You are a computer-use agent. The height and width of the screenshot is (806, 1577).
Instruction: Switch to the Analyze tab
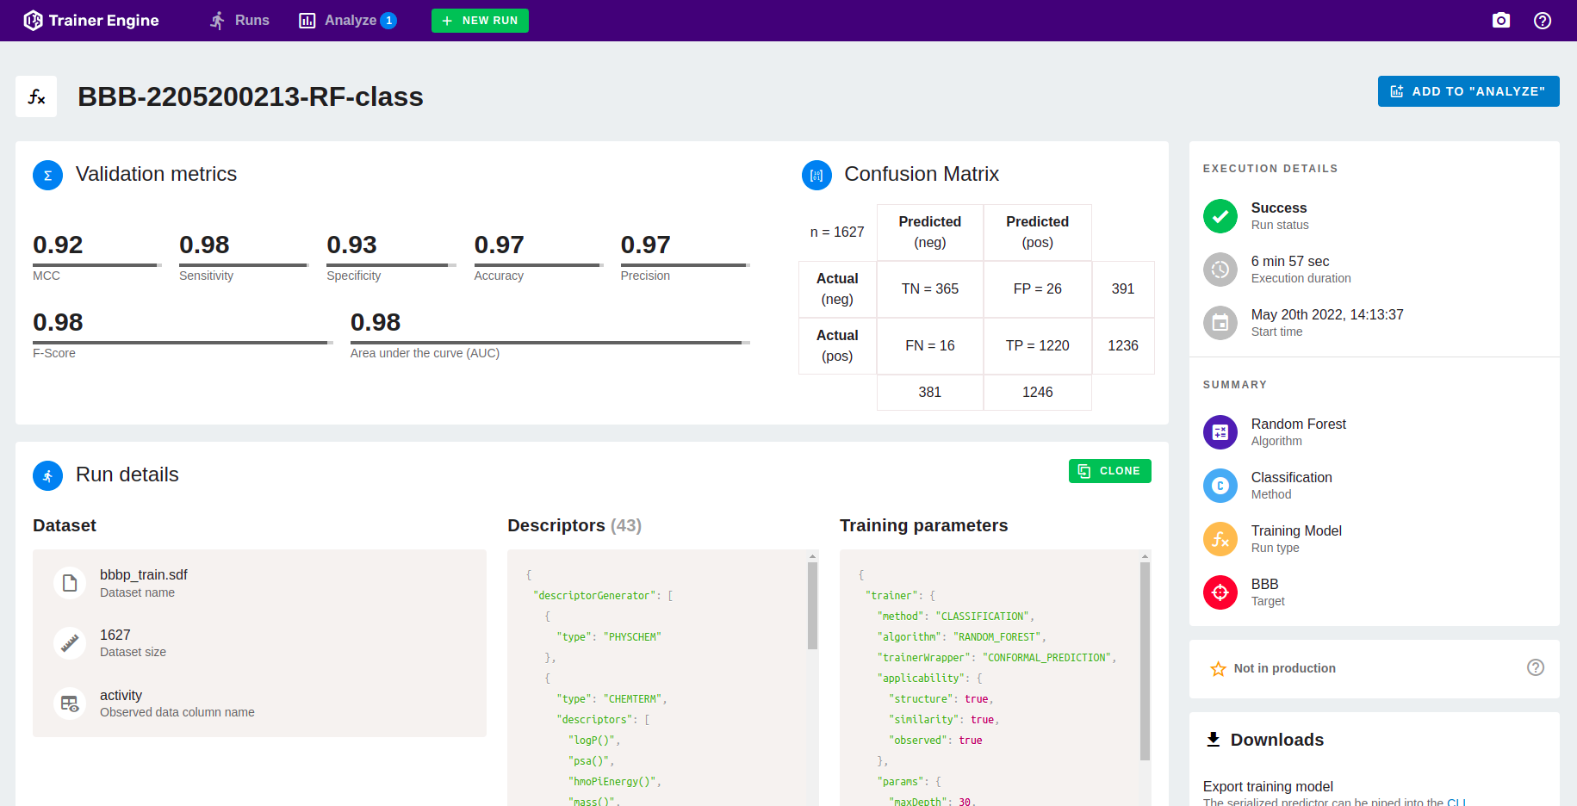pyautogui.click(x=346, y=21)
